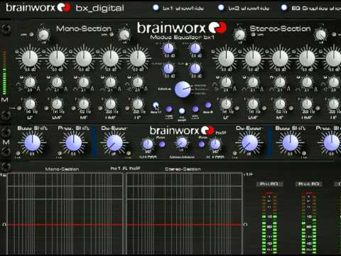Screen dimensions: 341x256
Task: Click the left Pres. Shift knob
Action: click(73, 143)
